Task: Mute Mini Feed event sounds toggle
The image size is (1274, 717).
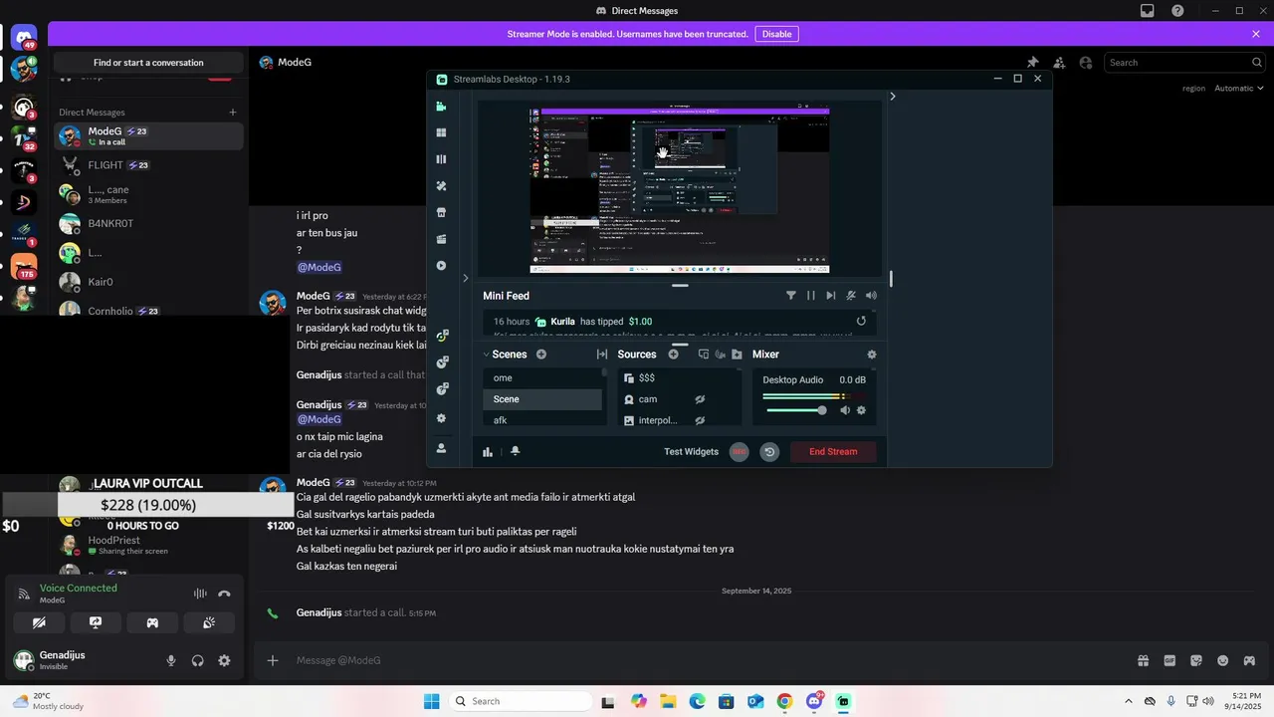Action: 851,296
